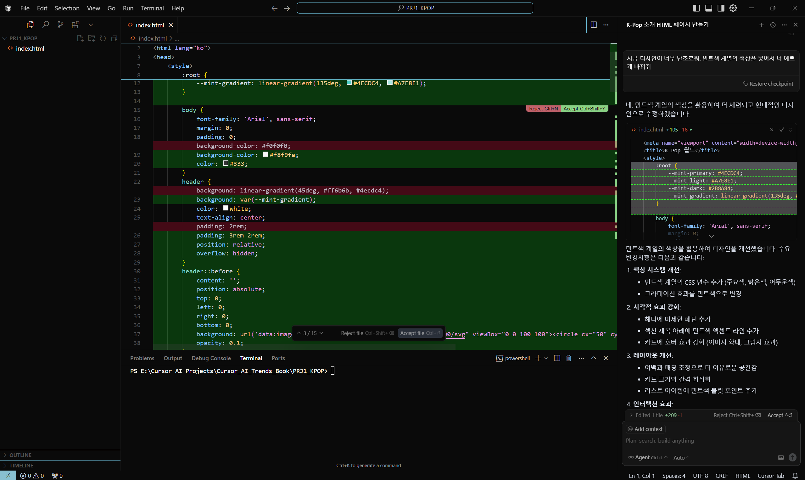The height and width of the screenshot is (480, 805).
Task: Focus the chat prompt input field
Action: (x=711, y=441)
